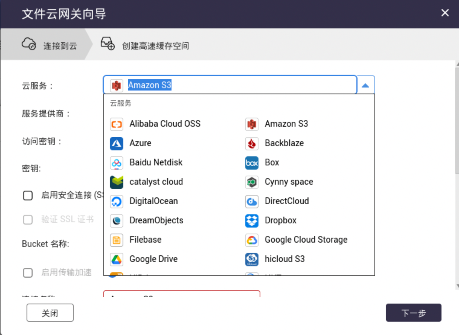Select the Box logo icon

[252, 163]
